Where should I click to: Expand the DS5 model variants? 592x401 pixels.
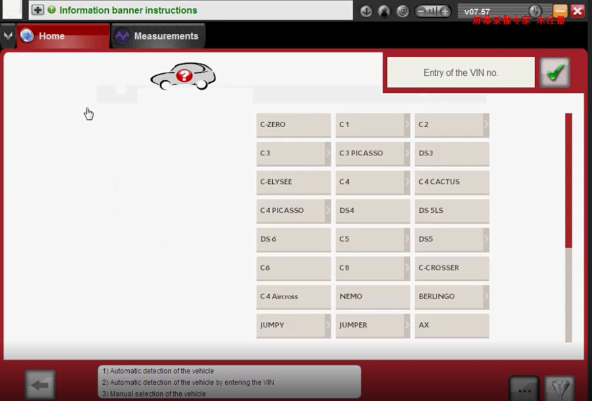pos(486,240)
